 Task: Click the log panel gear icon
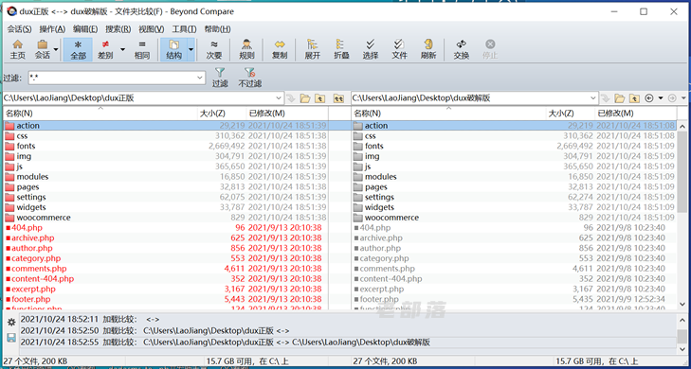click(x=12, y=322)
